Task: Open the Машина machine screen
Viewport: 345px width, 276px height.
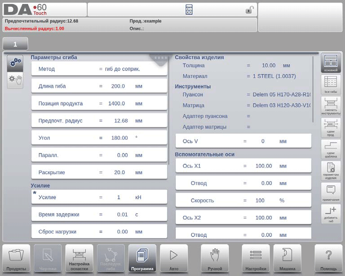Action: click(x=287, y=258)
